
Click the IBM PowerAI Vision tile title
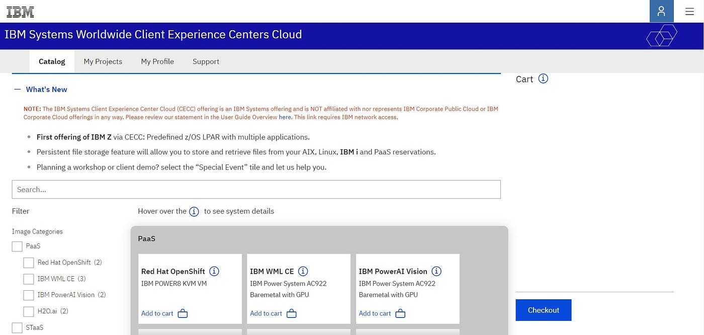tap(393, 272)
